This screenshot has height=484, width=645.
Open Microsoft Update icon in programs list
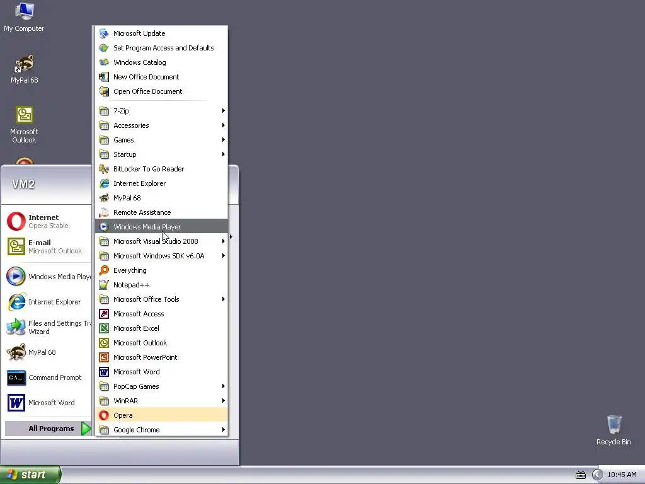[x=104, y=33]
